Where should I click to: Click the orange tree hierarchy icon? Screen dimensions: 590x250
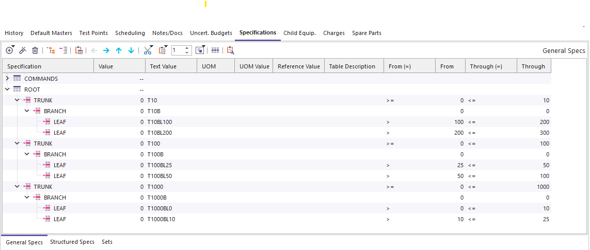click(51, 50)
